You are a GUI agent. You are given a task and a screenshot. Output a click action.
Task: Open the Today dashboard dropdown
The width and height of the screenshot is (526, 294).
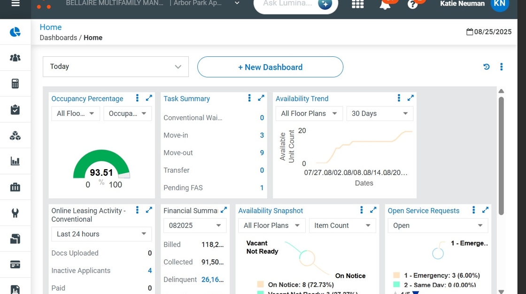pos(116,67)
